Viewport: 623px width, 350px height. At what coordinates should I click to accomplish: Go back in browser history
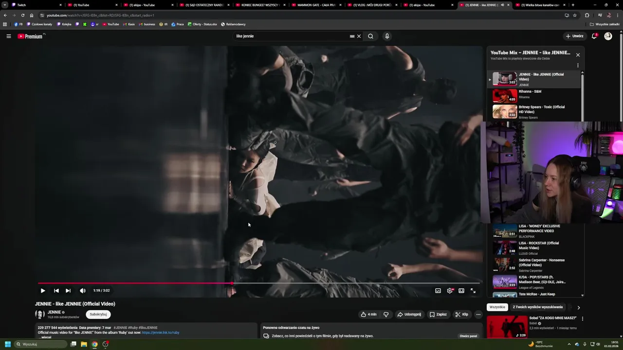5,15
